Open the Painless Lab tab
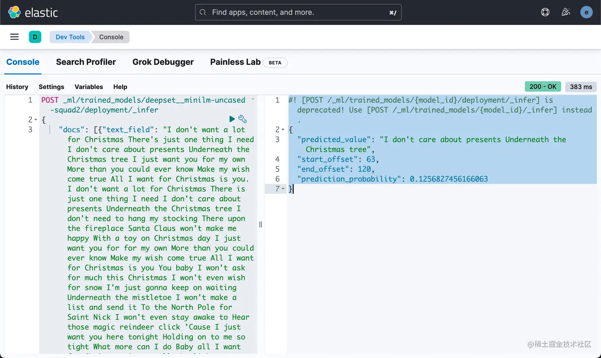Viewport: 601px width, 358px height. click(x=235, y=62)
